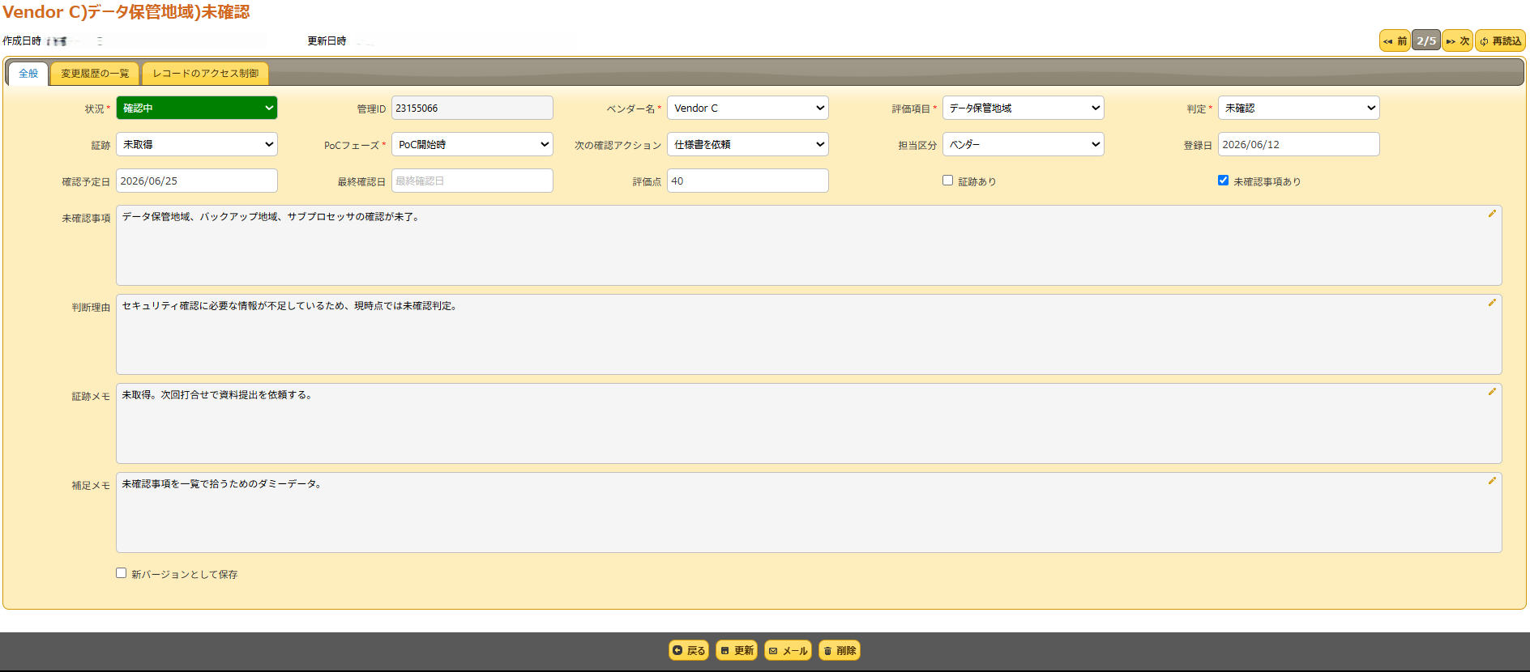Reload the record with 再読込 button
The width and height of the screenshot is (1530, 672).
point(1500,40)
